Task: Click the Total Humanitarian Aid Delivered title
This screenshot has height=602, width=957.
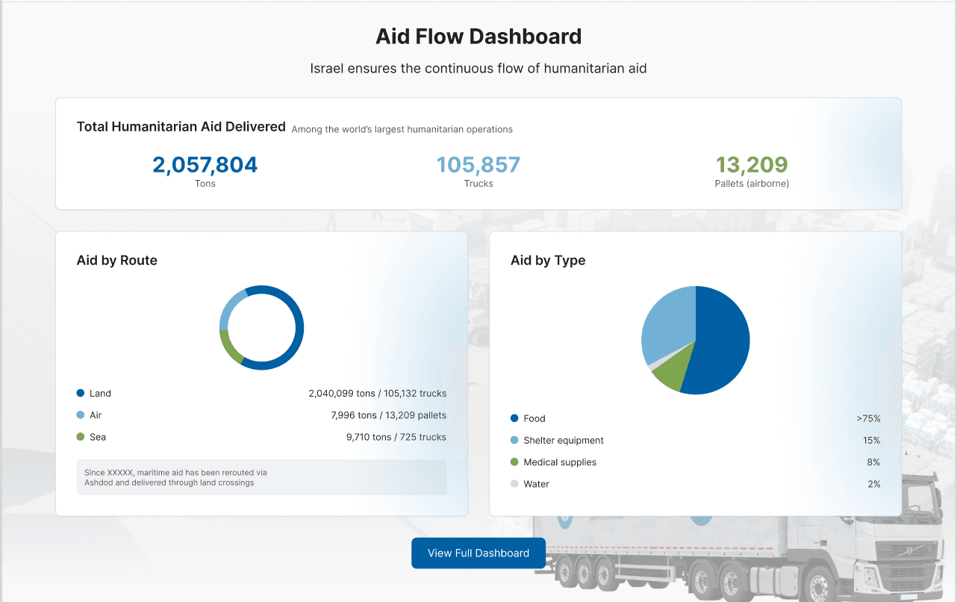Action: (181, 126)
